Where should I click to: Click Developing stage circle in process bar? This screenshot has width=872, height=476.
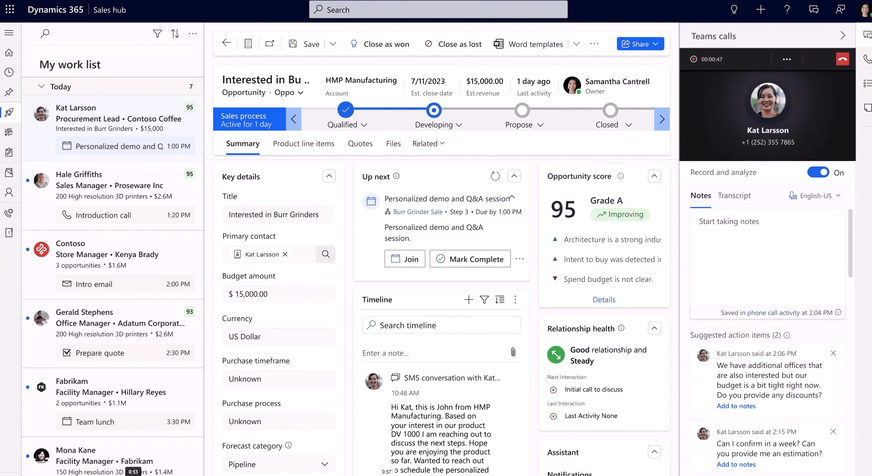pyautogui.click(x=434, y=110)
